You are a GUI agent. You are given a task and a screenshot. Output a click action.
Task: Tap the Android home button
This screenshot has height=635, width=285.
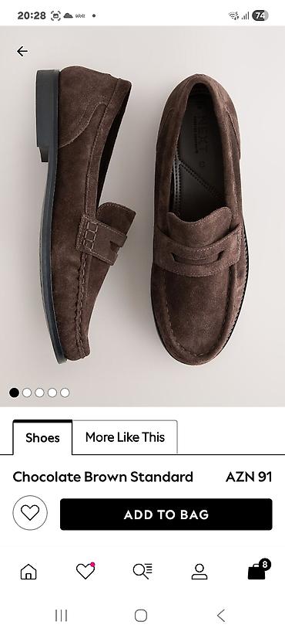[x=140, y=616]
